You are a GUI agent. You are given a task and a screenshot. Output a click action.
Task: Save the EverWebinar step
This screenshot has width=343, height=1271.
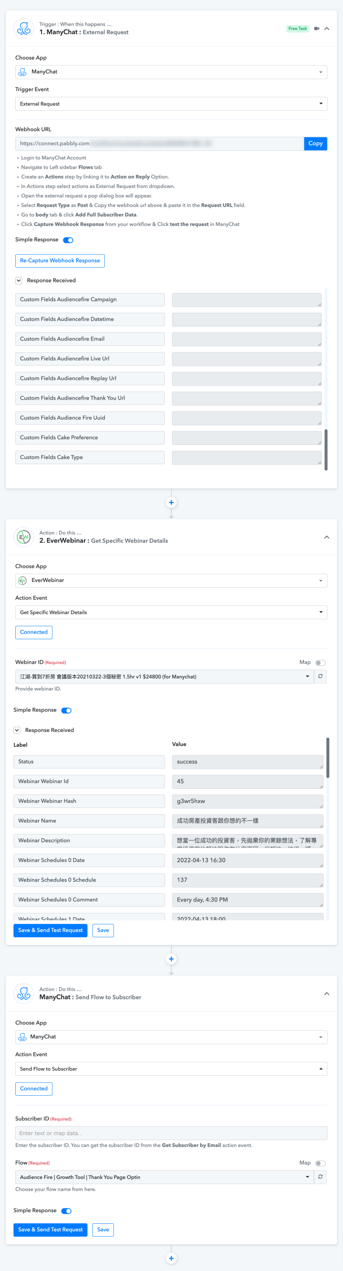103,931
